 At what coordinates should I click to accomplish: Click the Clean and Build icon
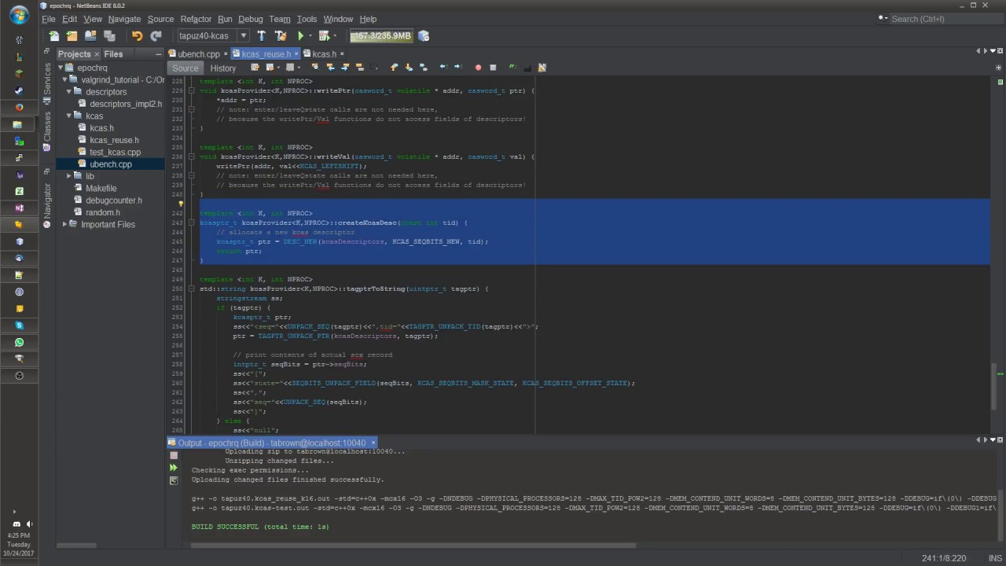[x=281, y=36]
